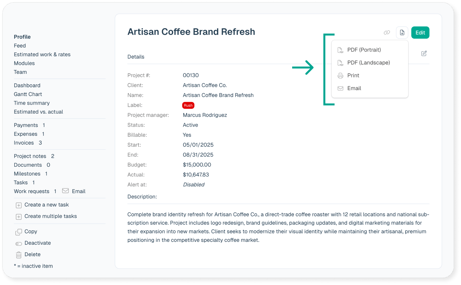Click the Copy project icon
Screen dimensions: 461x285
pos(19,232)
